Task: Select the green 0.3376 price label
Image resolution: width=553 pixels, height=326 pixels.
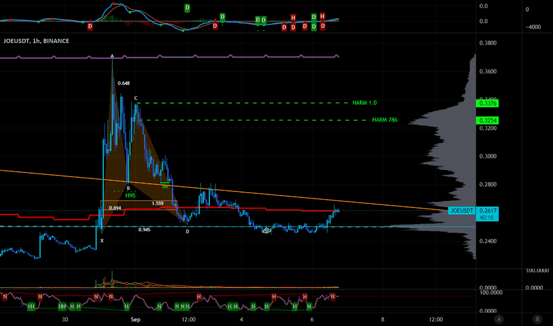Action: (x=487, y=103)
